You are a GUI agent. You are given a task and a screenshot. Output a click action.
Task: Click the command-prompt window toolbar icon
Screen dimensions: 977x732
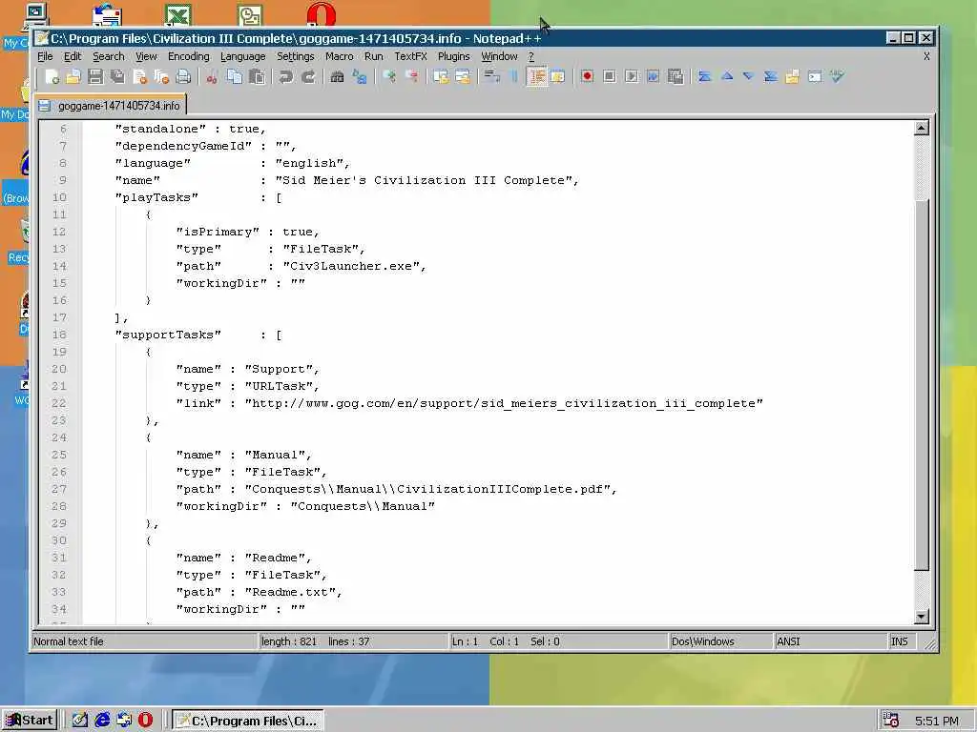click(815, 76)
